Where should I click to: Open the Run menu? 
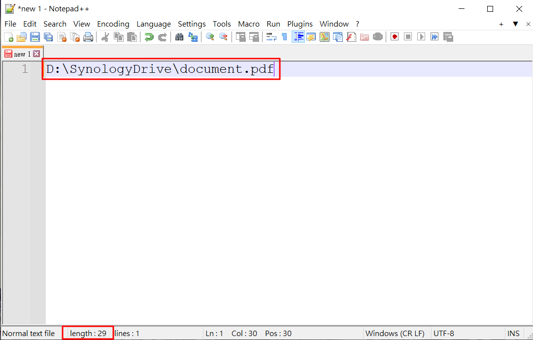tap(273, 24)
